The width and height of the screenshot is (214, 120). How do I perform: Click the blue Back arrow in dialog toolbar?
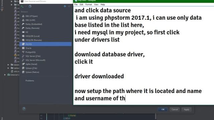pyautogui.click(x=65, y=6)
